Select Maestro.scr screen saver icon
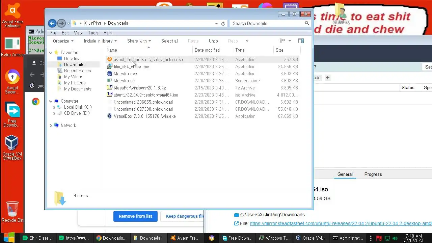 coord(110,81)
